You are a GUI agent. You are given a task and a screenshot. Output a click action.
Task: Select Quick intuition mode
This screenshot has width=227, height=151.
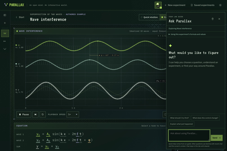pos(149,17)
